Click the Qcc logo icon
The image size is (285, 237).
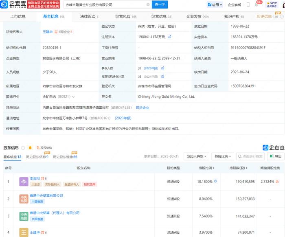coord(4,4)
